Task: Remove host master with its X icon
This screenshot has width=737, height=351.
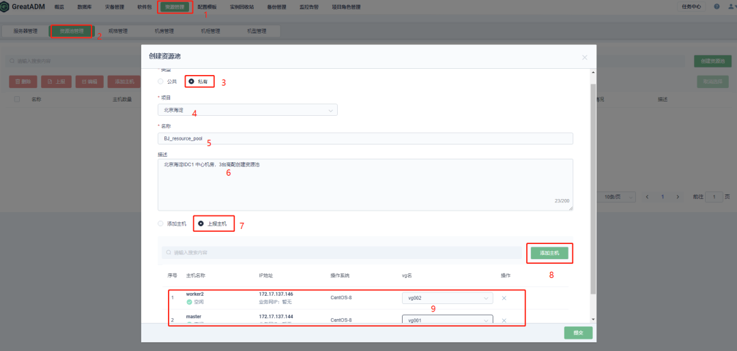Action: 504,320
